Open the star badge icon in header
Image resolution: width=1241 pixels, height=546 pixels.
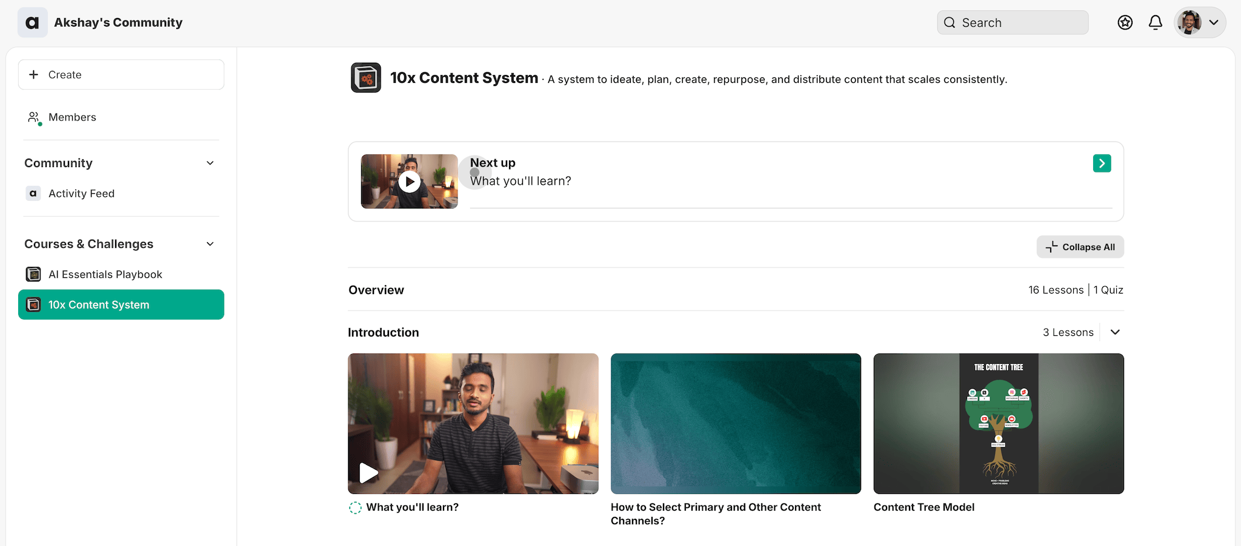[x=1125, y=23]
